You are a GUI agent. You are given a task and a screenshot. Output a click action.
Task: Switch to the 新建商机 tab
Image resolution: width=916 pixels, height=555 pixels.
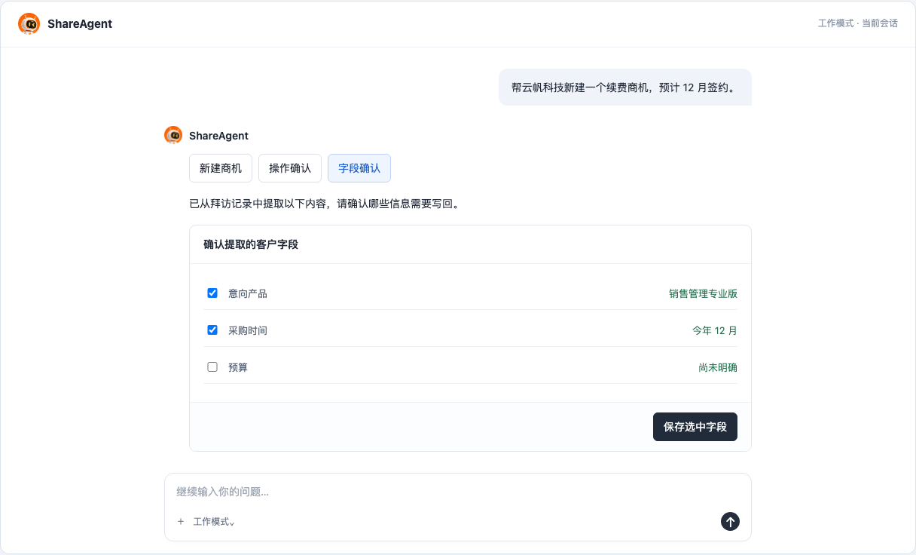point(221,168)
